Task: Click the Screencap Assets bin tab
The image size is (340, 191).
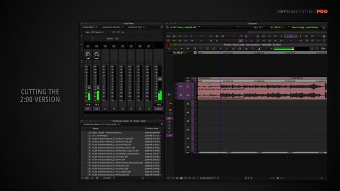Action: [100, 125]
